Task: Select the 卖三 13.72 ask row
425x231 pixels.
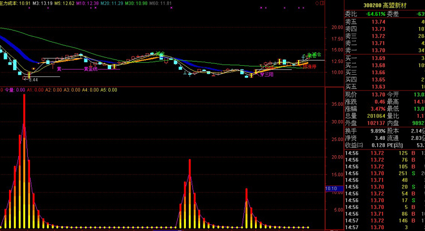Action: pyautogui.click(x=385, y=36)
